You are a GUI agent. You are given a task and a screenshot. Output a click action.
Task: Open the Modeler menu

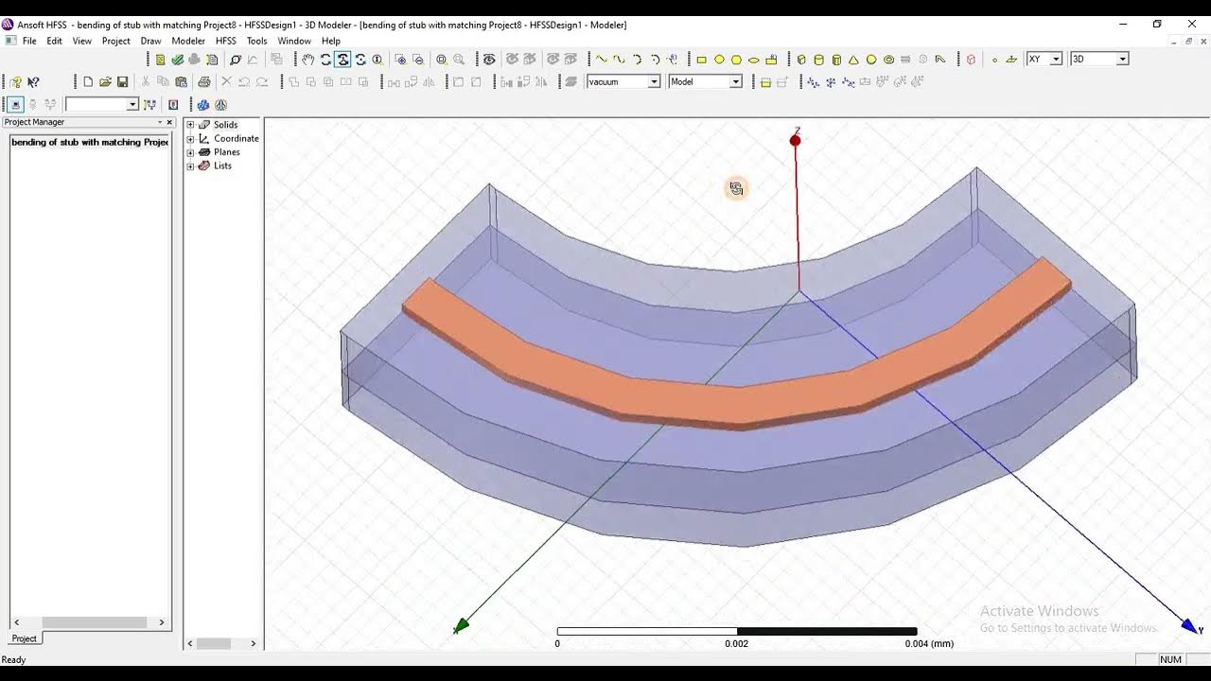[188, 42]
